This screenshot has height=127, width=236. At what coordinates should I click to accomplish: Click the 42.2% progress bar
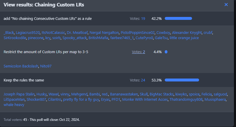(x=178, y=19)
